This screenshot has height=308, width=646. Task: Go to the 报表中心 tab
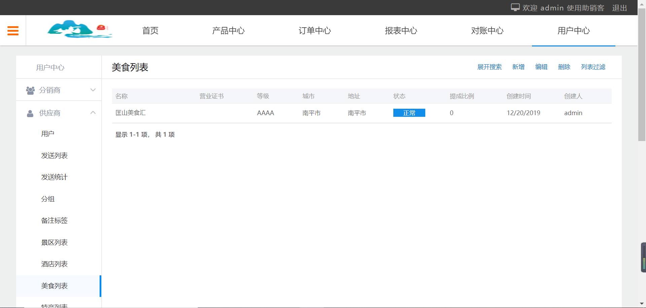[401, 31]
